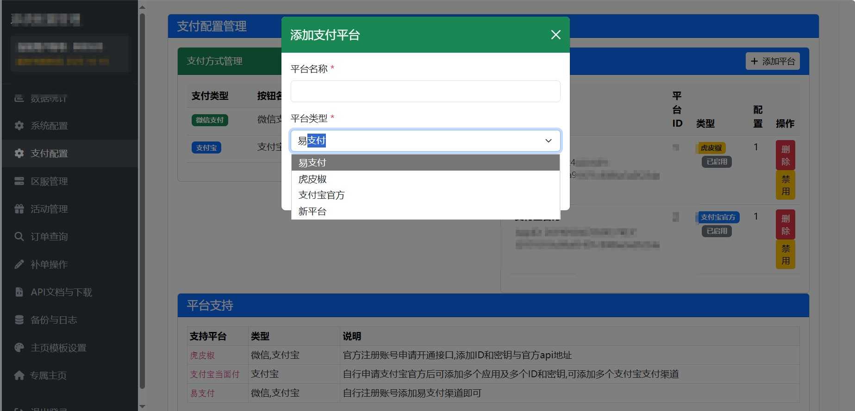
Task: Click the home icon beside 专属主页
Action: pyautogui.click(x=19, y=375)
